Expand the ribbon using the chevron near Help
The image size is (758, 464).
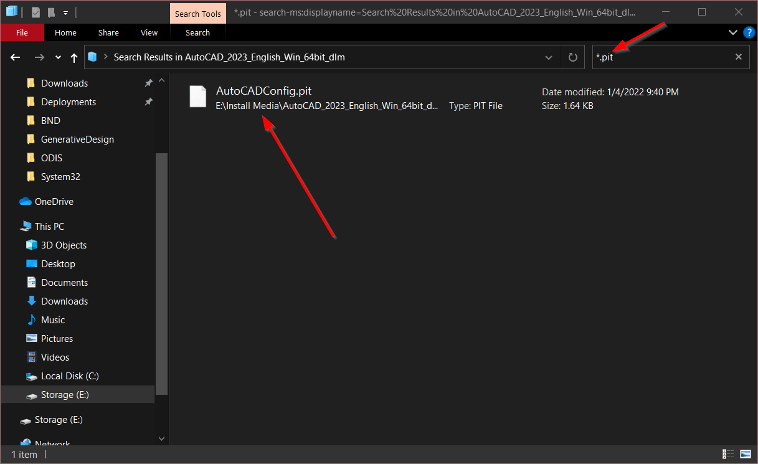click(733, 32)
